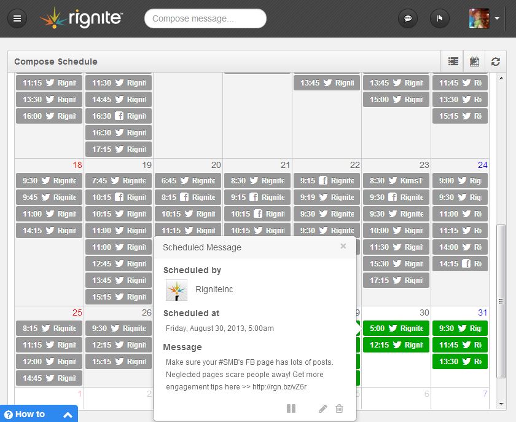Screen dimensions: 516x422
Task: Open the 14:00 tweet on the 24th
Action: coord(460,247)
